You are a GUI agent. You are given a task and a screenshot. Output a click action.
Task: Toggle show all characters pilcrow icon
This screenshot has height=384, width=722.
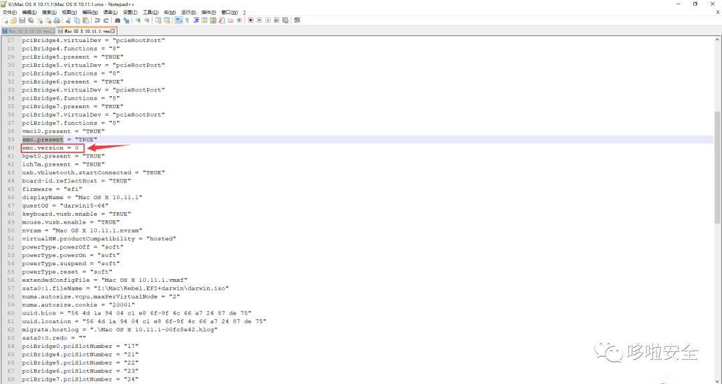click(187, 20)
